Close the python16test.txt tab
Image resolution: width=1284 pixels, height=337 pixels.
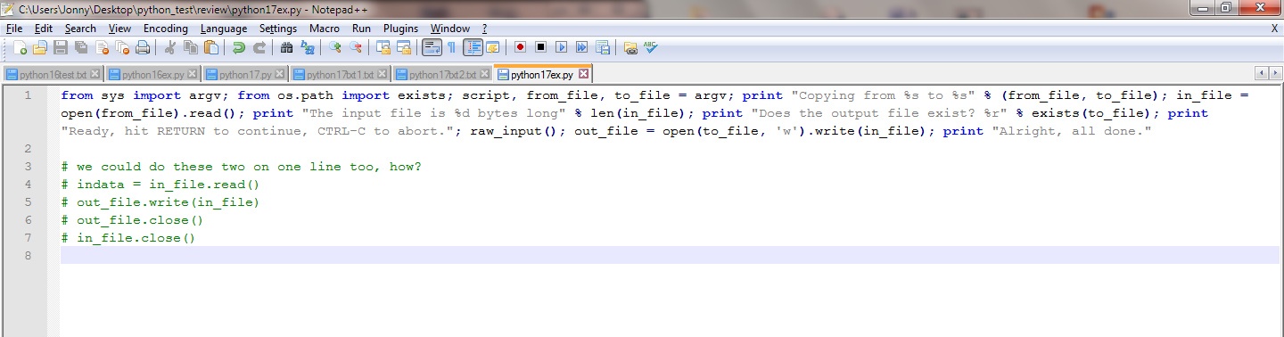click(95, 74)
